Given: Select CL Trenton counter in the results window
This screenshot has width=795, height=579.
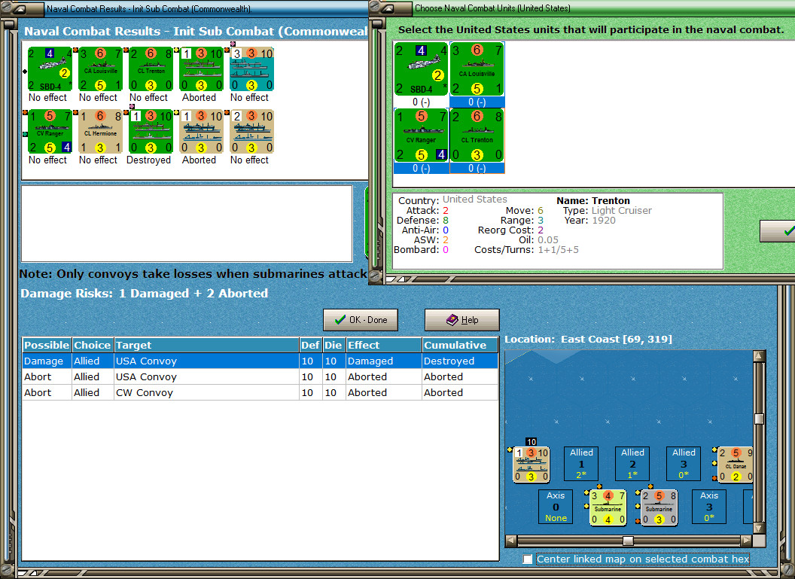Looking at the screenshot, I should coord(151,69).
